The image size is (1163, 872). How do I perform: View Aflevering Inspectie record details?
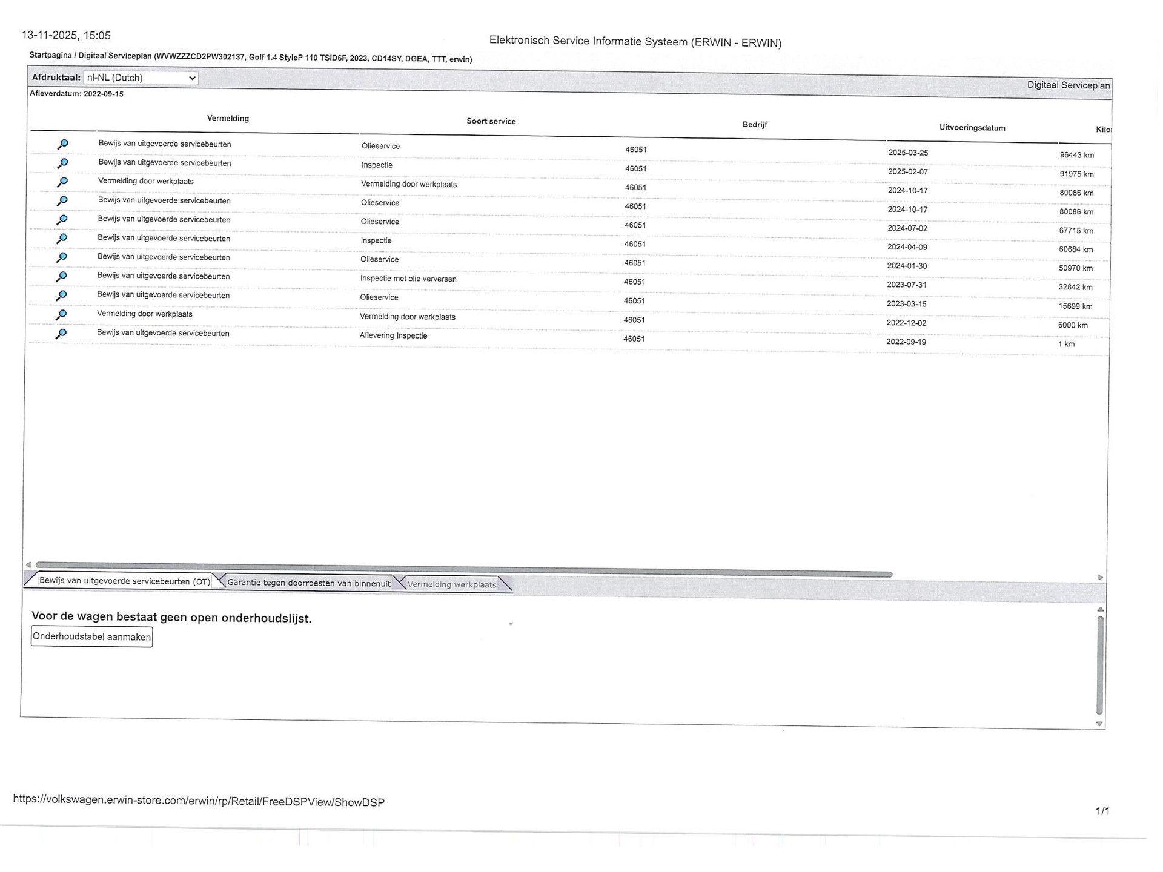[61, 333]
